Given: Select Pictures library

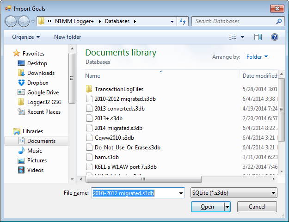Looking at the screenshot, I should pos(37,160).
